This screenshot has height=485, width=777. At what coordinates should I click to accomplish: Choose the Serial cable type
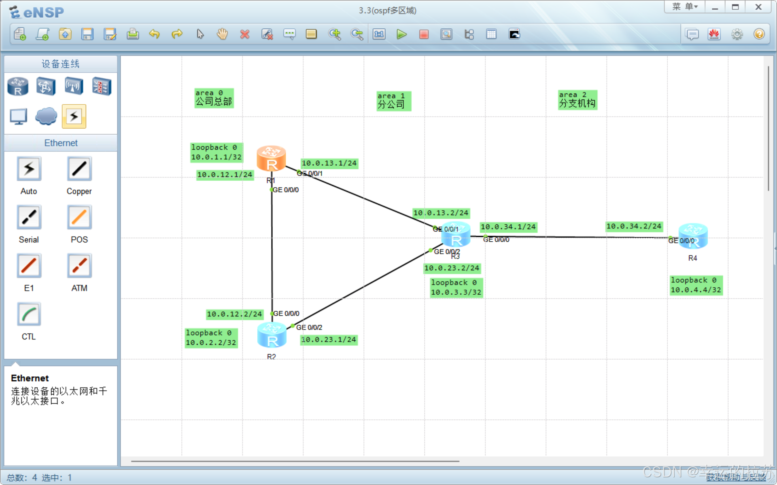(x=29, y=217)
